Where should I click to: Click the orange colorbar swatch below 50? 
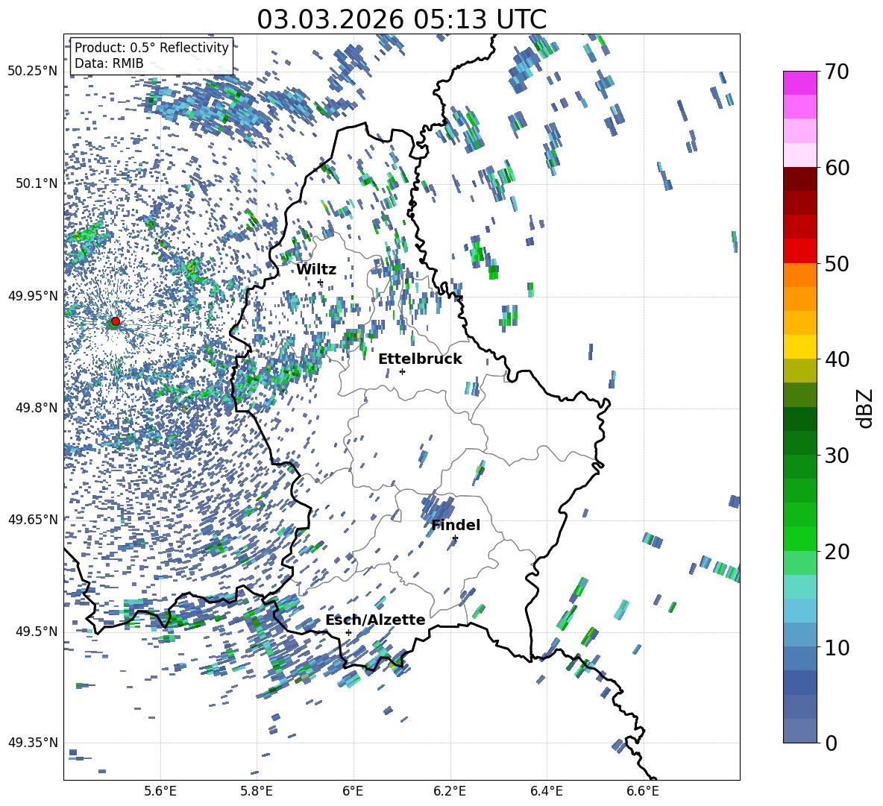point(799,275)
